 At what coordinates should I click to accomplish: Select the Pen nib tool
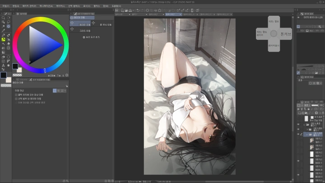[x=3, y=35]
